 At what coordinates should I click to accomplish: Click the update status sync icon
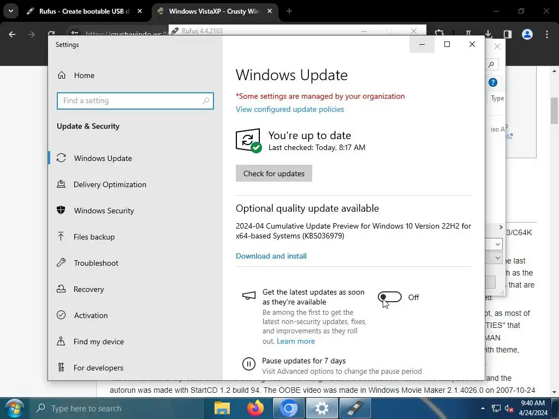[x=248, y=140]
